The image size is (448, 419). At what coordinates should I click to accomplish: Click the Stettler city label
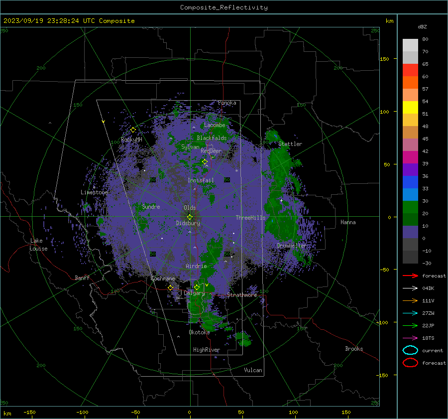pos(290,144)
